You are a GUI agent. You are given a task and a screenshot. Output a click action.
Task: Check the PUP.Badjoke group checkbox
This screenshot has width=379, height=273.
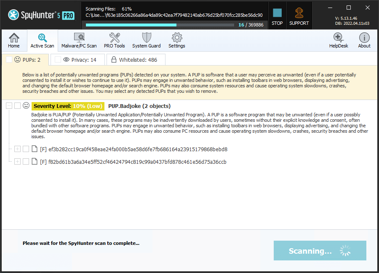pyautogui.click(x=18, y=106)
